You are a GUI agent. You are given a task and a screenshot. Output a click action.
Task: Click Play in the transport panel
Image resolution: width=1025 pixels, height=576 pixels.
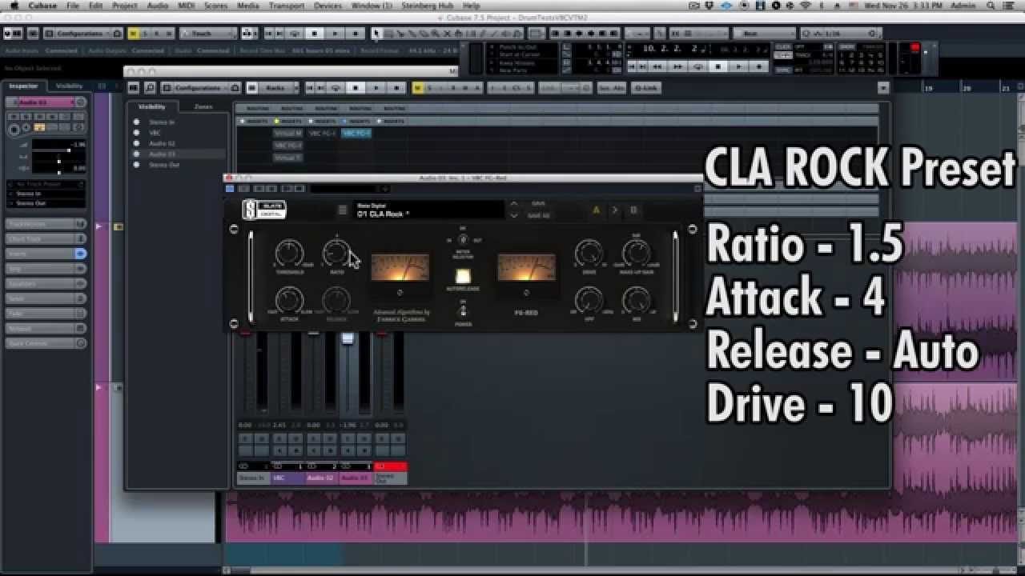coord(738,67)
